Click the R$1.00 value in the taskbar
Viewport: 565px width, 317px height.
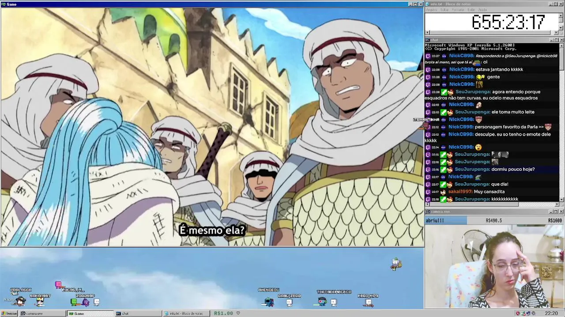point(223,313)
